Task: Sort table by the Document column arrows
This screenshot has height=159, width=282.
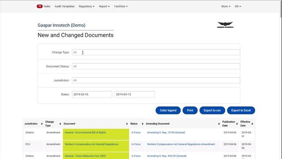Action: [127, 124]
